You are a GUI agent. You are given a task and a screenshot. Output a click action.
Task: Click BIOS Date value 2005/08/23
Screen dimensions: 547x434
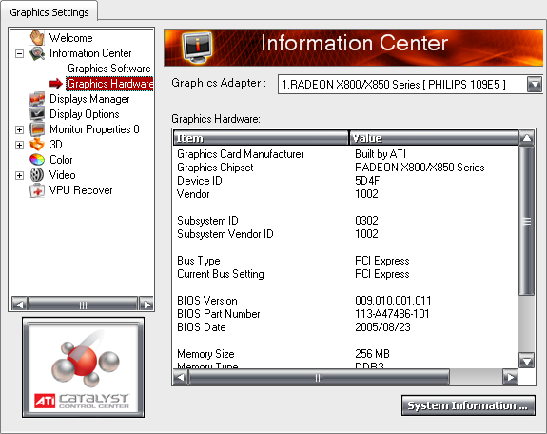click(x=382, y=327)
